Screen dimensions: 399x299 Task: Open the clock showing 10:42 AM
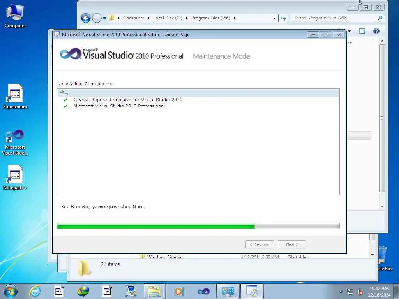pos(379,292)
